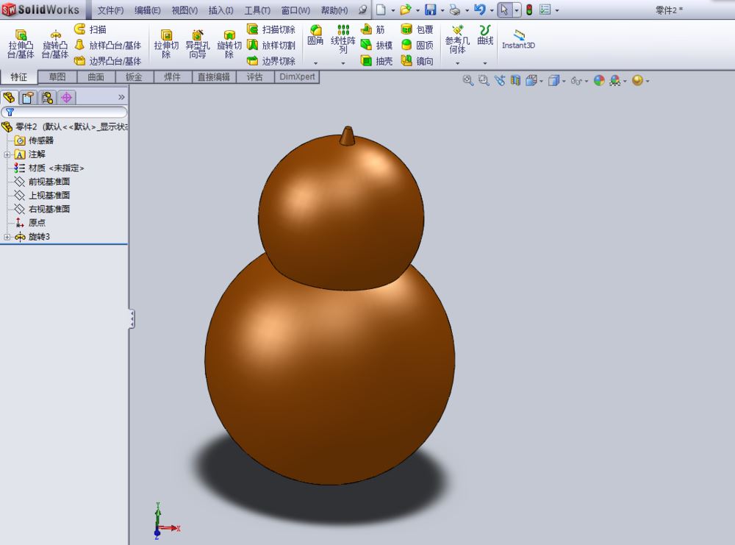The image size is (735, 545).
Task: Undo the last action
Action: pos(479,10)
